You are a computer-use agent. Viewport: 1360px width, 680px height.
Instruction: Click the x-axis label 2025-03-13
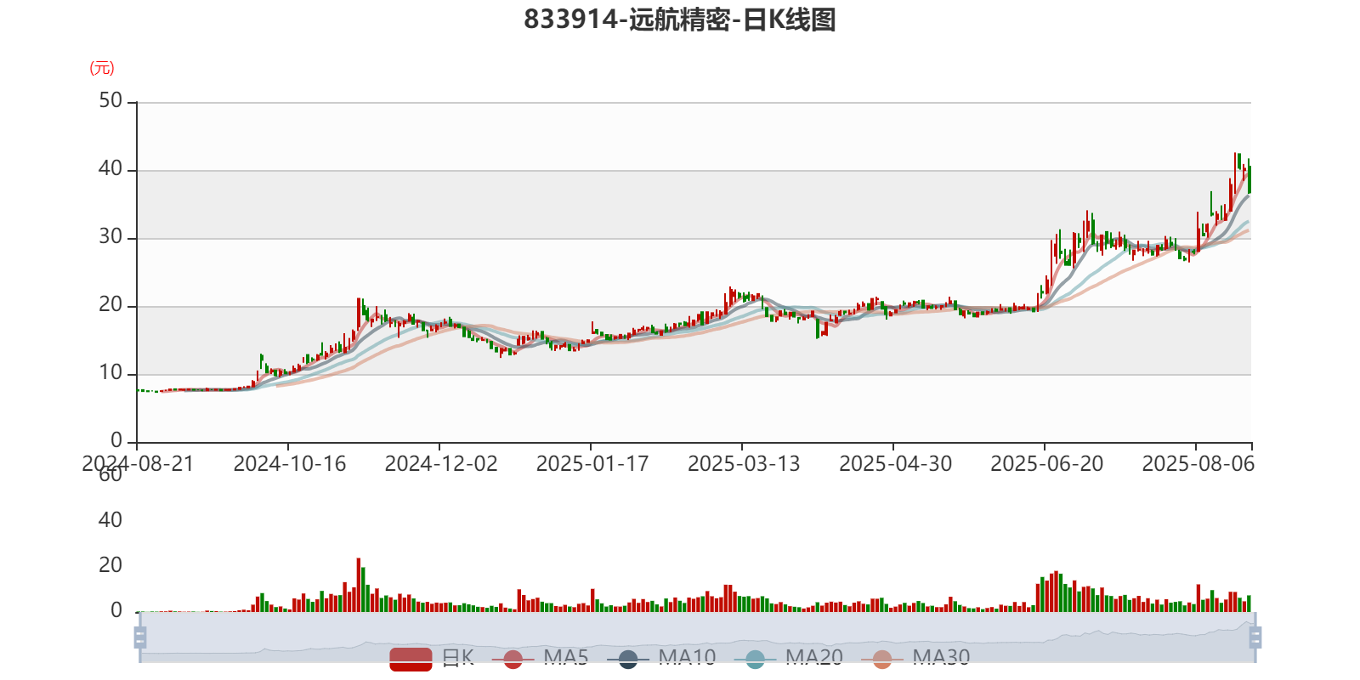[x=744, y=463]
